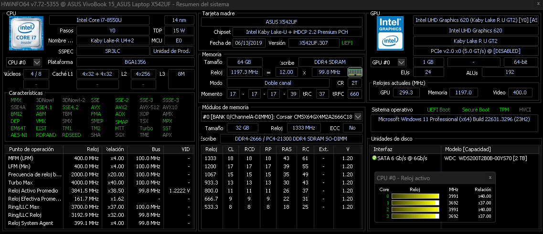543x234 pixels.
Task: Click the ALUs 192 field
Action: [510, 72]
